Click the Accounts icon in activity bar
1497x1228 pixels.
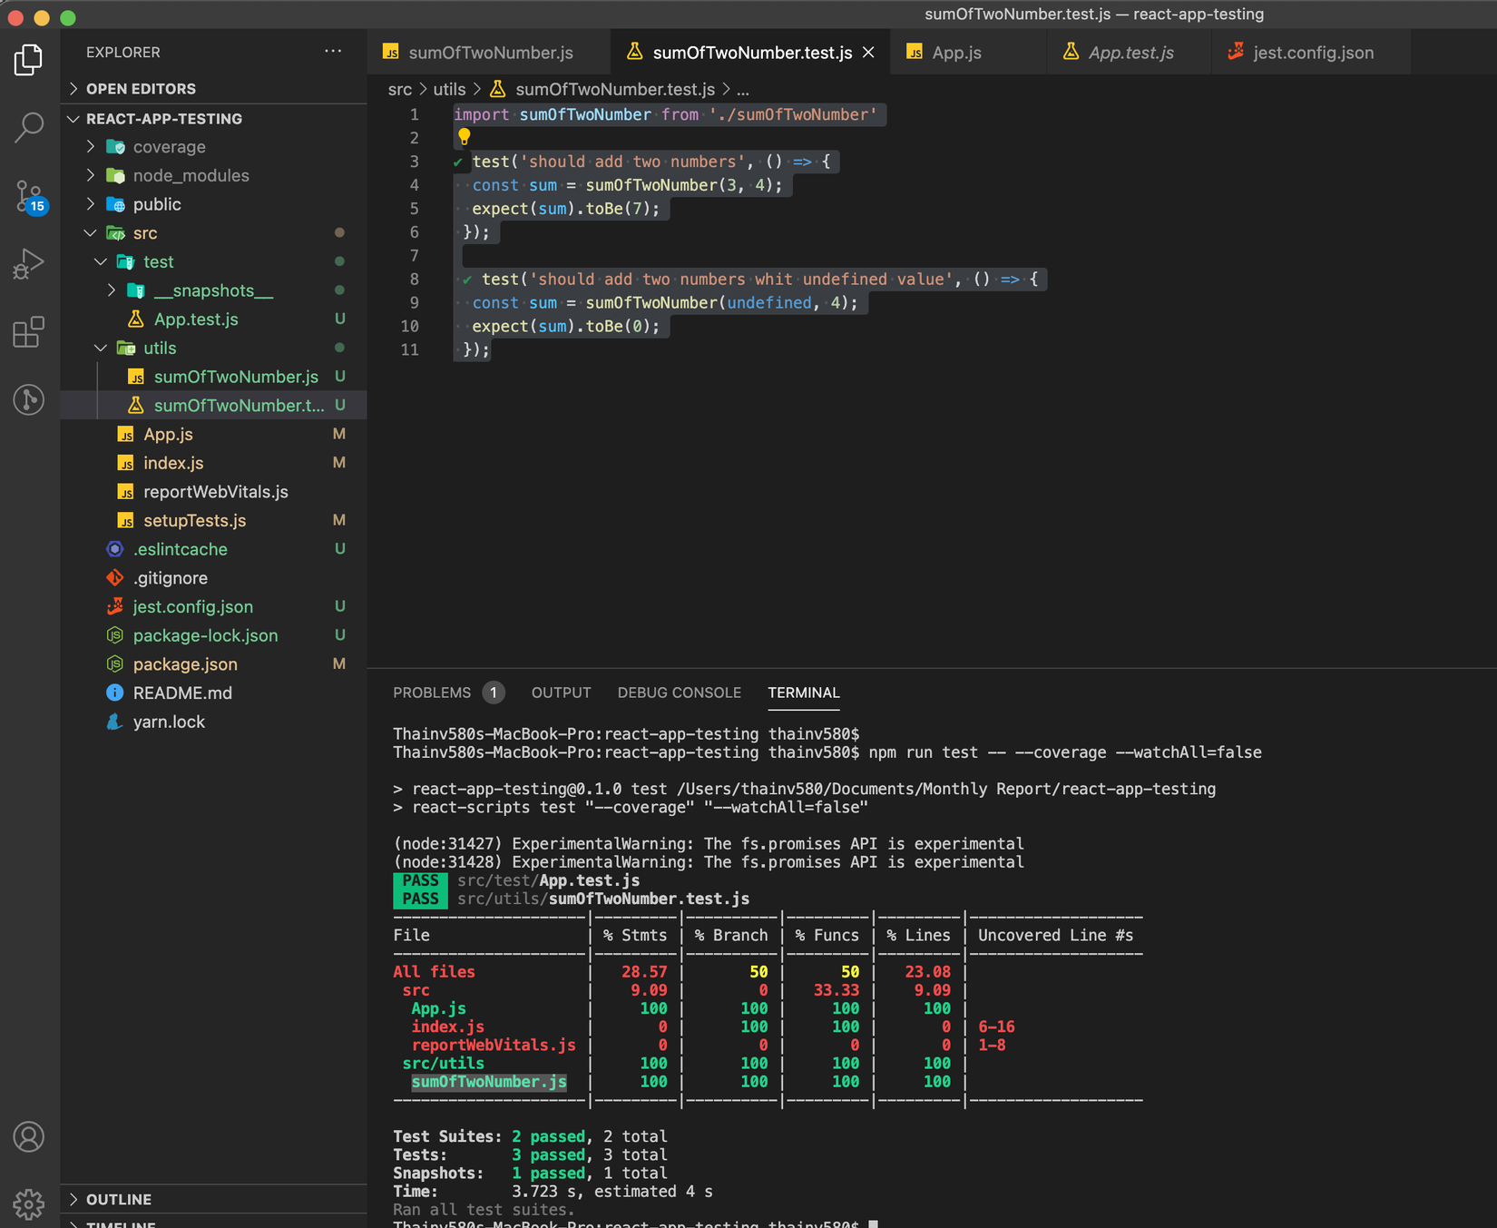(29, 1136)
